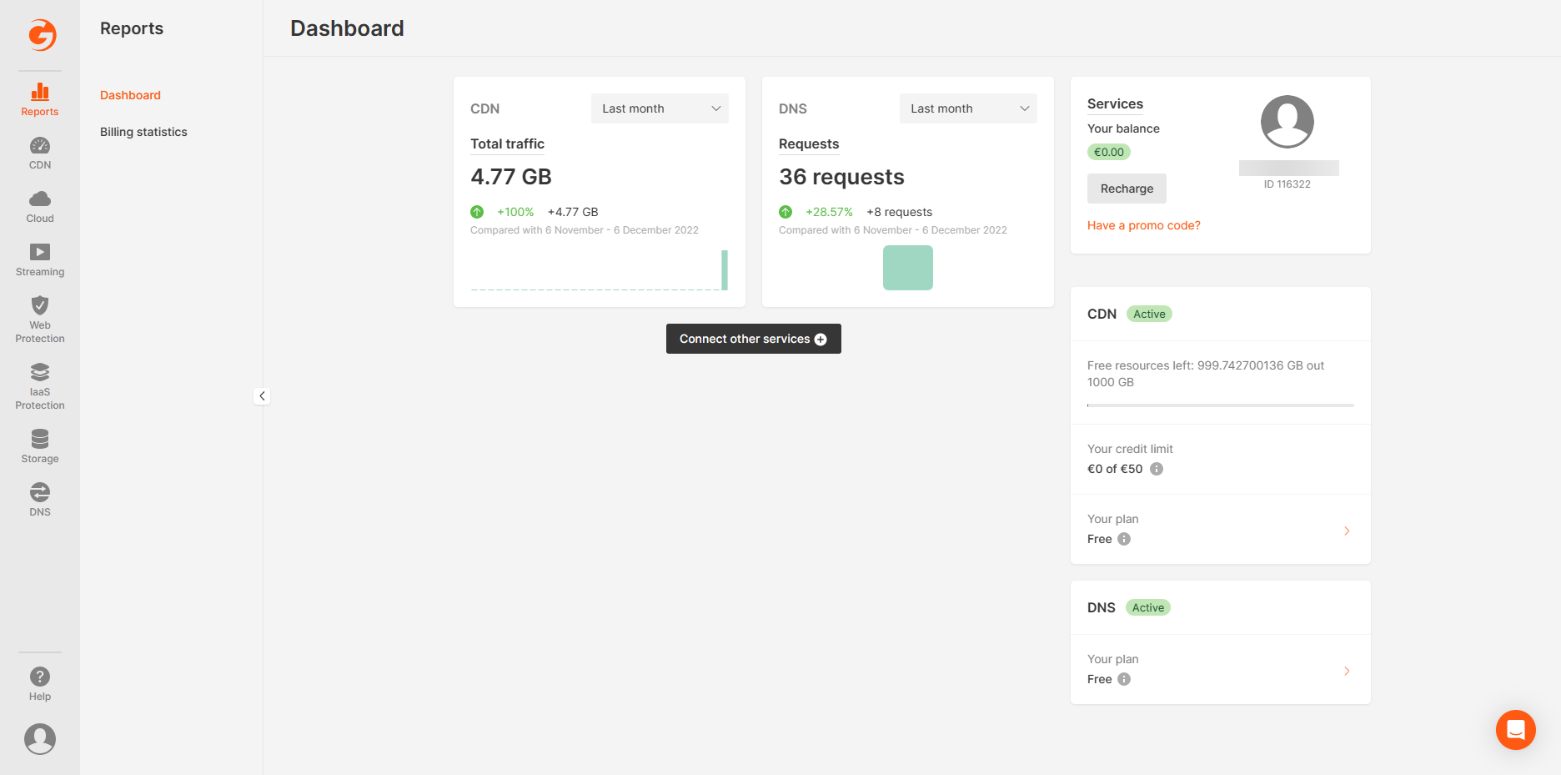Go to Streaming in the sidebar
Screen dimensions: 1561x775
[x=39, y=260]
